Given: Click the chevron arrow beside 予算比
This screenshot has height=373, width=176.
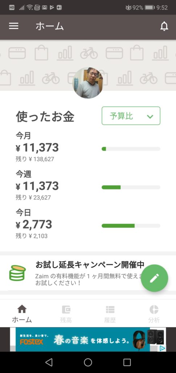Looking at the screenshot, I should click(x=150, y=117).
